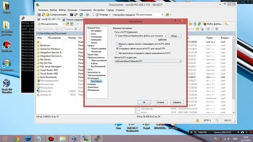Open VirtualBox from the taskbar
This screenshot has height=142, width=253.
coord(74,138)
